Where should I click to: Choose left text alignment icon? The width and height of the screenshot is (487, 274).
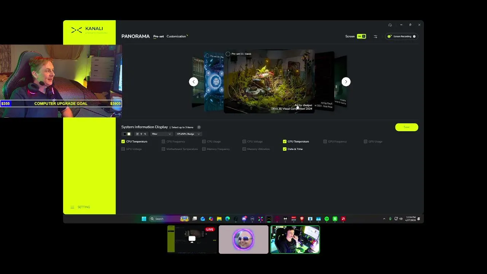click(x=137, y=134)
